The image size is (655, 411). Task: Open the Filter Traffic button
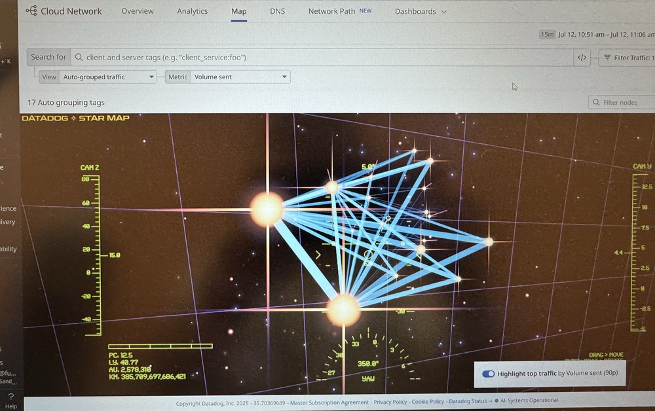pos(627,58)
